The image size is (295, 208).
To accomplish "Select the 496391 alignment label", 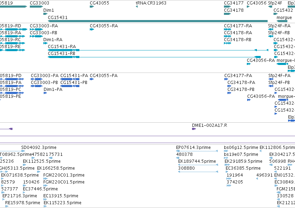I will point(264,175).
